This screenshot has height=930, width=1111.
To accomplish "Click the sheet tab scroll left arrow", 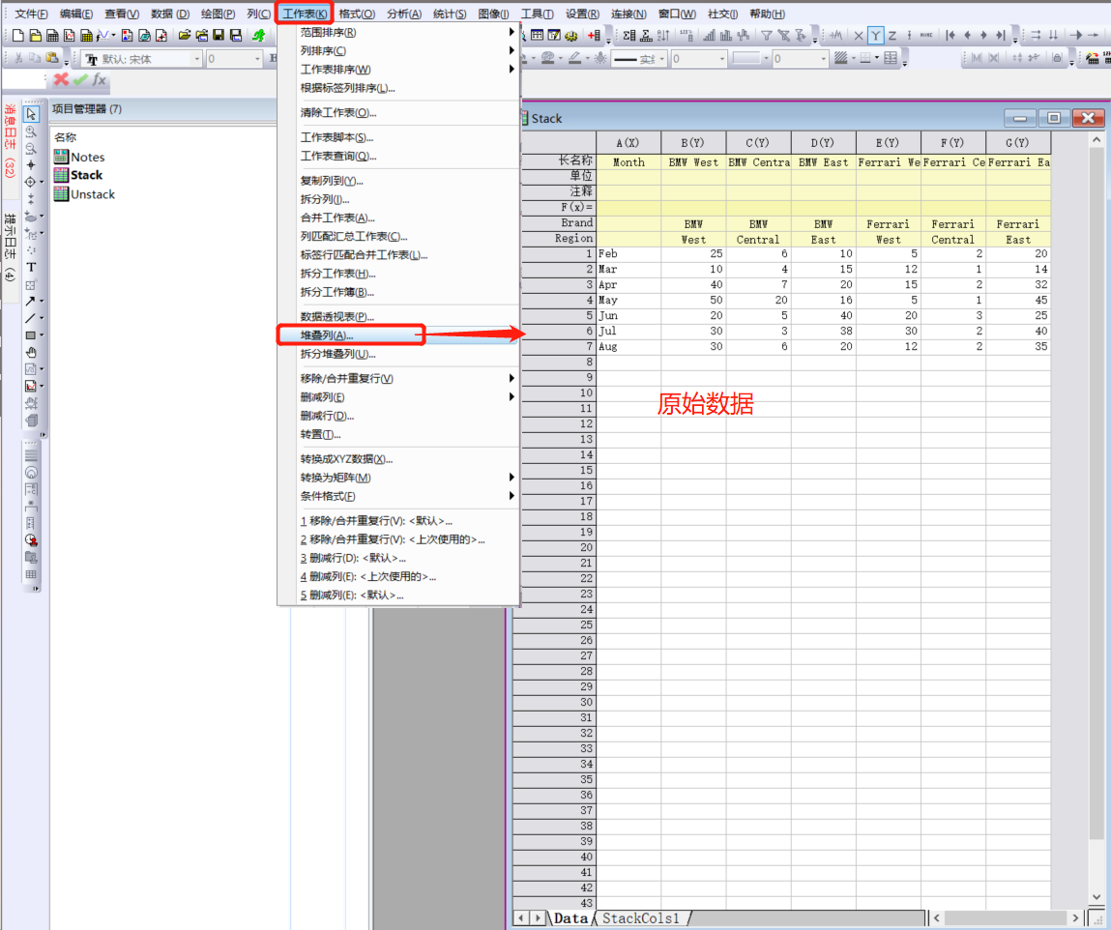I will point(521,918).
